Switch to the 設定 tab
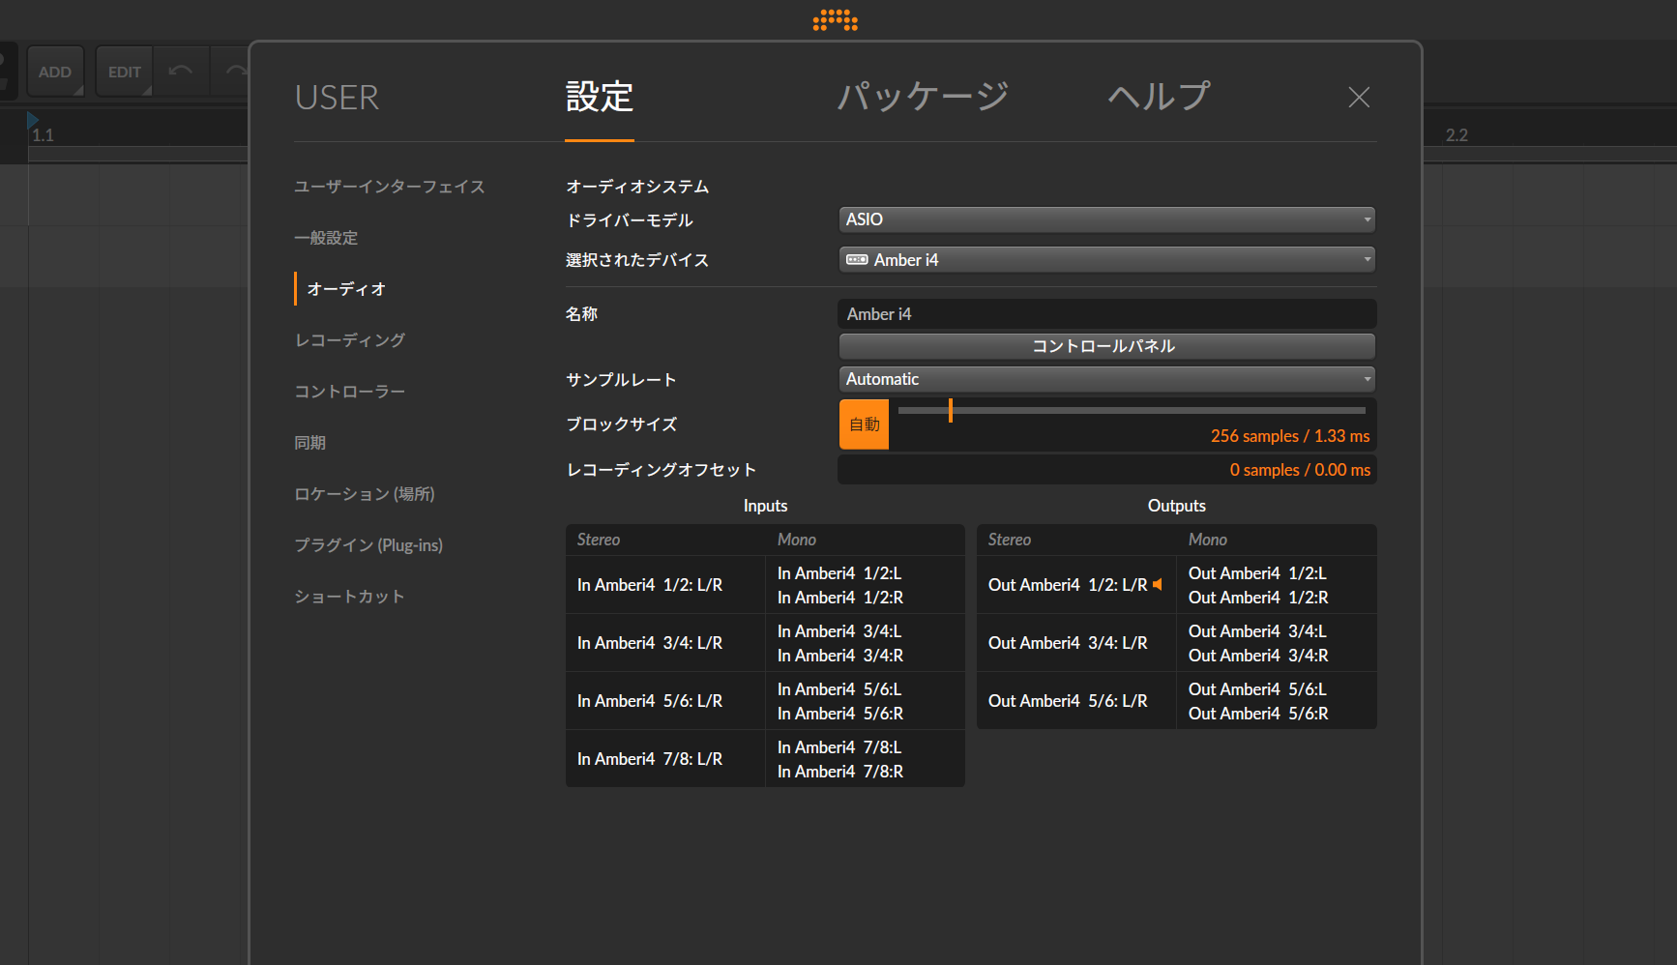This screenshot has width=1677, height=965. click(x=600, y=98)
